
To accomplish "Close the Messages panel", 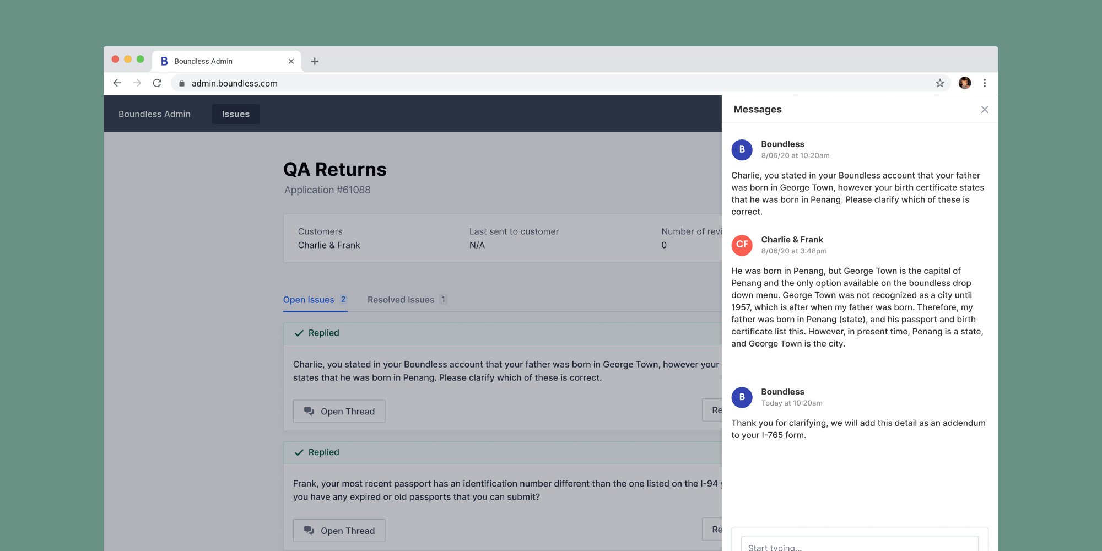I will coord(985,110).
